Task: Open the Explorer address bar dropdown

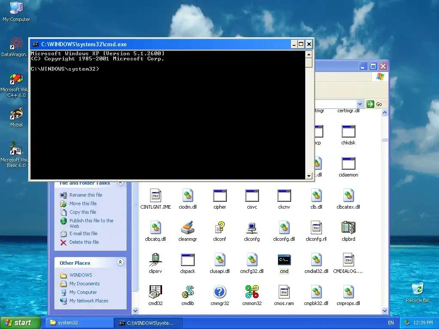Action: tap(360, 104)
